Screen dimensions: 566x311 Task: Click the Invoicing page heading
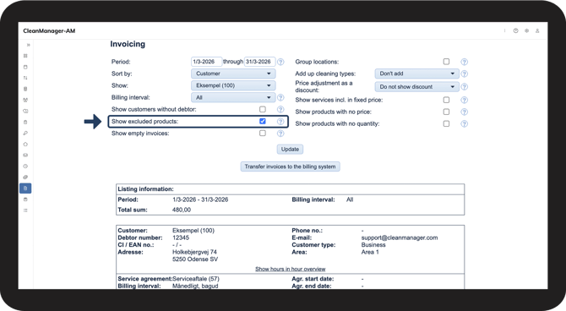[x=128, y=44]
